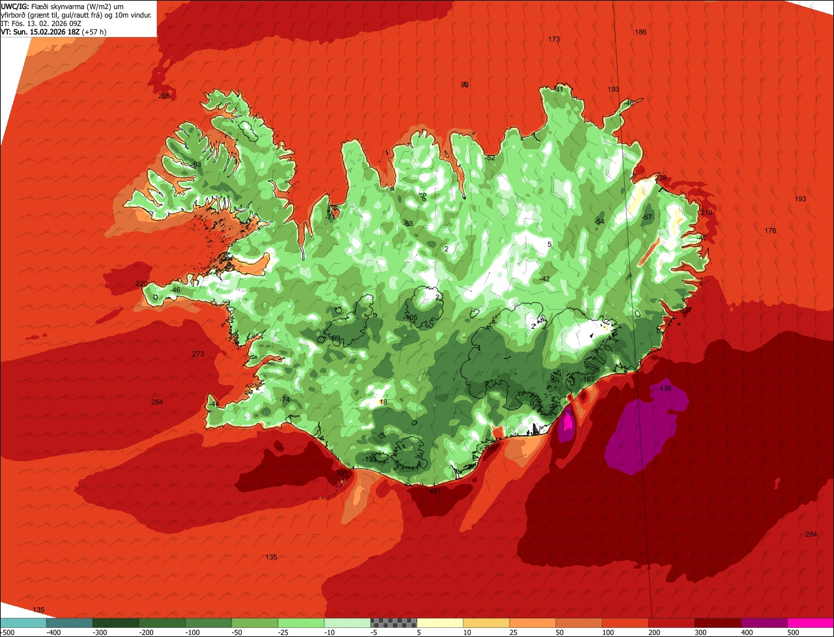This screenshot has height=637, width=834.
Task: Pick the pale yellow swatch between 5 and 10
Action: click(440, 623)
